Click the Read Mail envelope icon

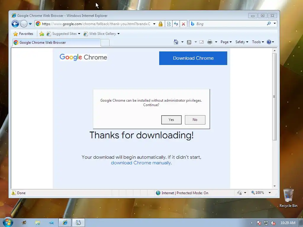[202, 42]
